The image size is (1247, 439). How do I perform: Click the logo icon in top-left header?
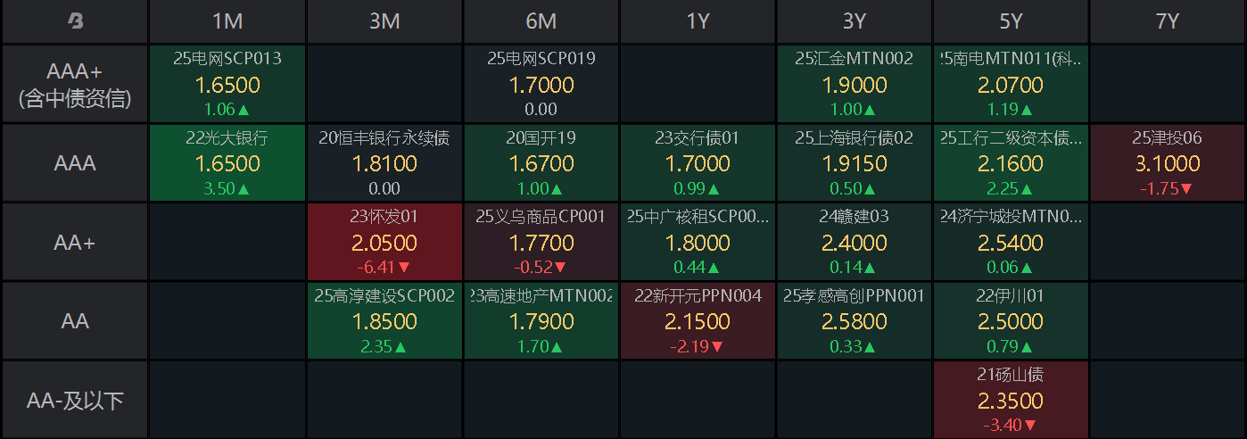(x=75, y=22)
